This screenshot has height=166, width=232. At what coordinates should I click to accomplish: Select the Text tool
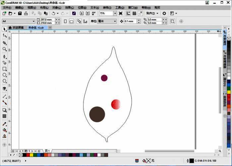(5, 89)
